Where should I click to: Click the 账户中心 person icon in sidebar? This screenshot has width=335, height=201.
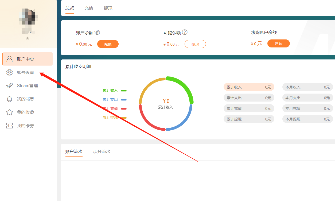(10, 59)
